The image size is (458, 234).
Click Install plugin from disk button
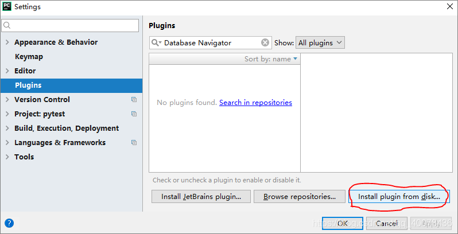(x=399, y=197)
